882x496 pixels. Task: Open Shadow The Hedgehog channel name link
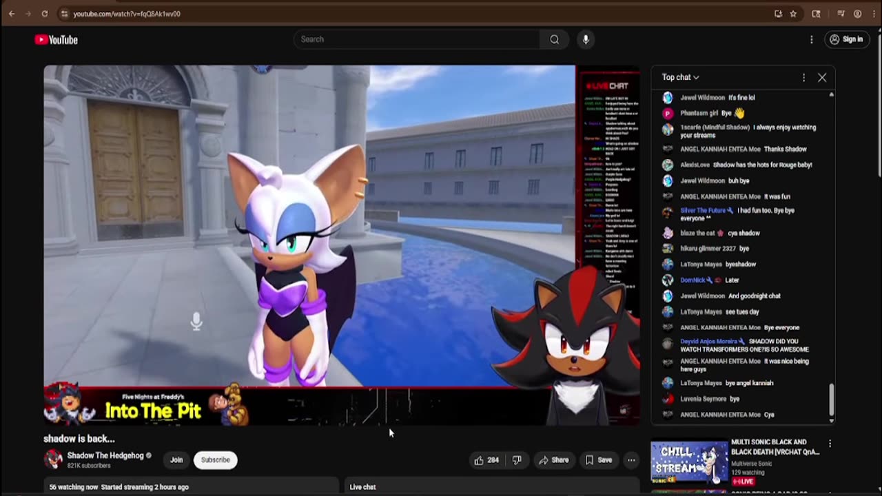[105, 455]
